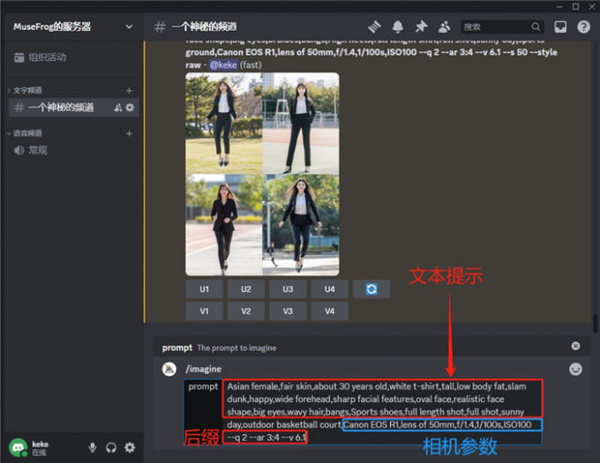Click the search magnifier icon

tap(536, 26)
